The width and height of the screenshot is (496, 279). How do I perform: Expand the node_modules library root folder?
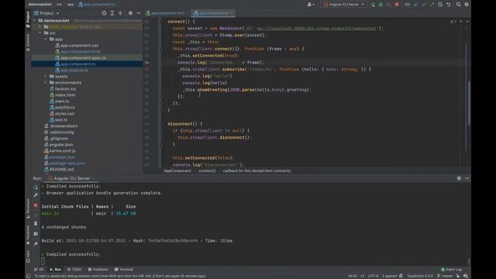tap(40, 27)
